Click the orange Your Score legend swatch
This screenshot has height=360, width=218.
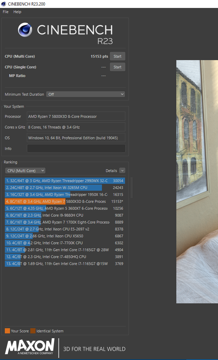pos(7,331)
